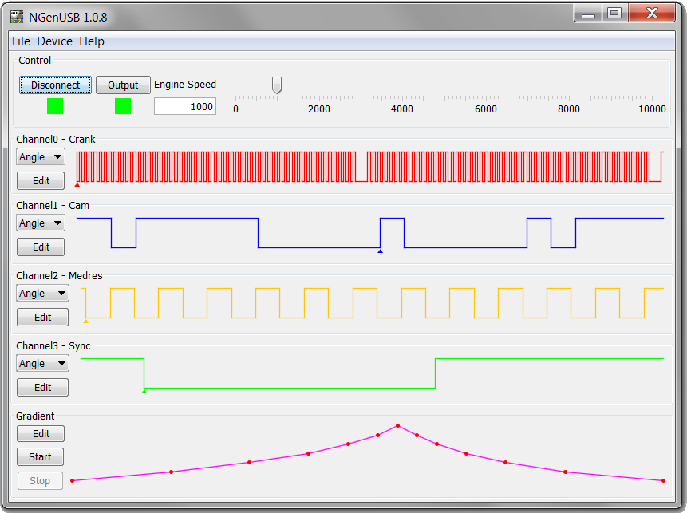Click the 8000 label on speed scale
The image size is (687, 513).
pos(569,109)
